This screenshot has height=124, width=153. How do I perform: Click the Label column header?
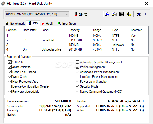[53, 30]
